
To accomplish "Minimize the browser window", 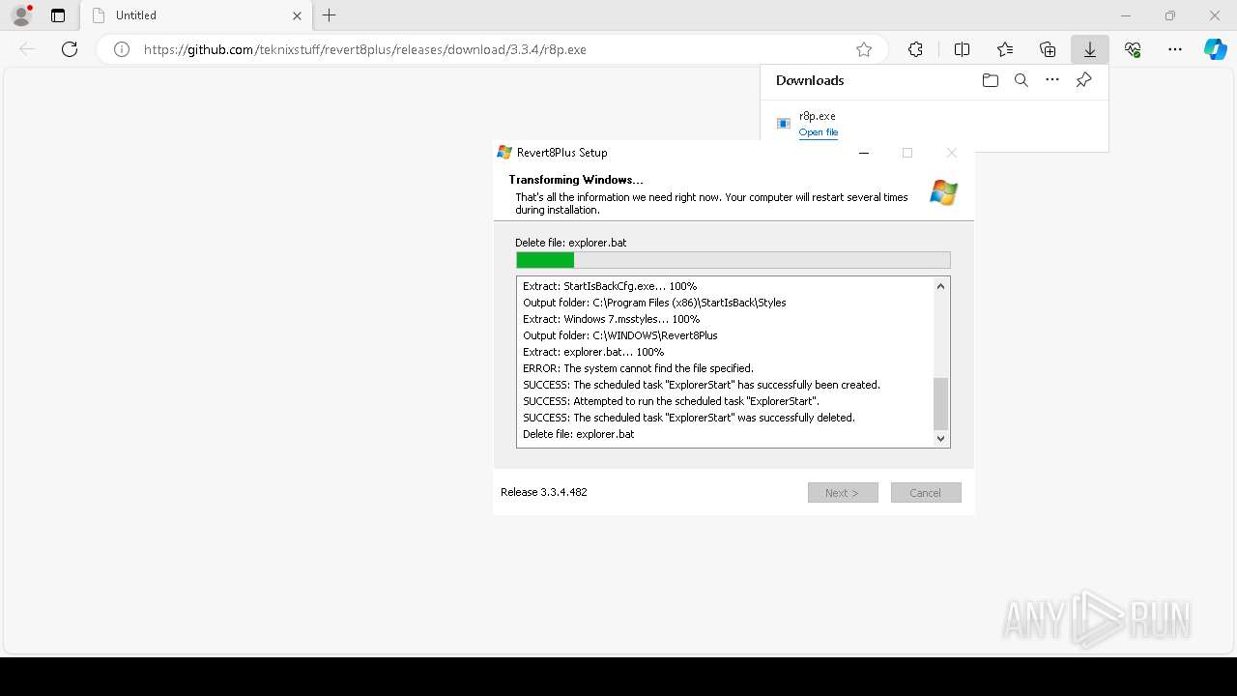I will (1126, 15).
